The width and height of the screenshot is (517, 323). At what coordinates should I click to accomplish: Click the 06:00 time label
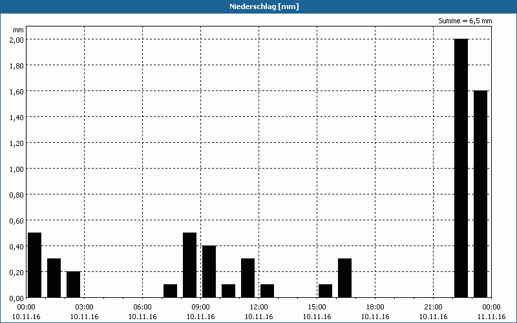(142, 307)
